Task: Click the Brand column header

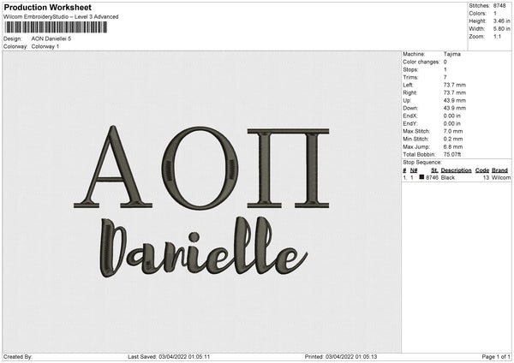Action: point(500,170)
